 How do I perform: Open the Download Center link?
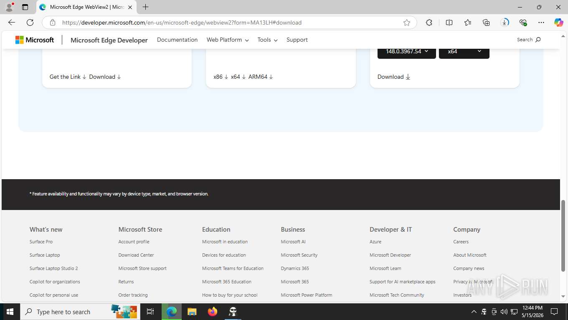coord(136,255)
